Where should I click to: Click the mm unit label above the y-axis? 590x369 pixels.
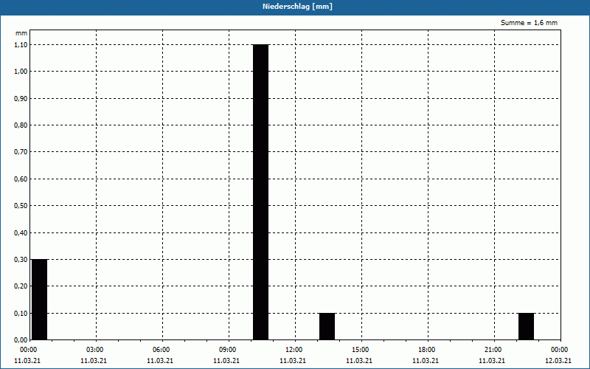21,33
